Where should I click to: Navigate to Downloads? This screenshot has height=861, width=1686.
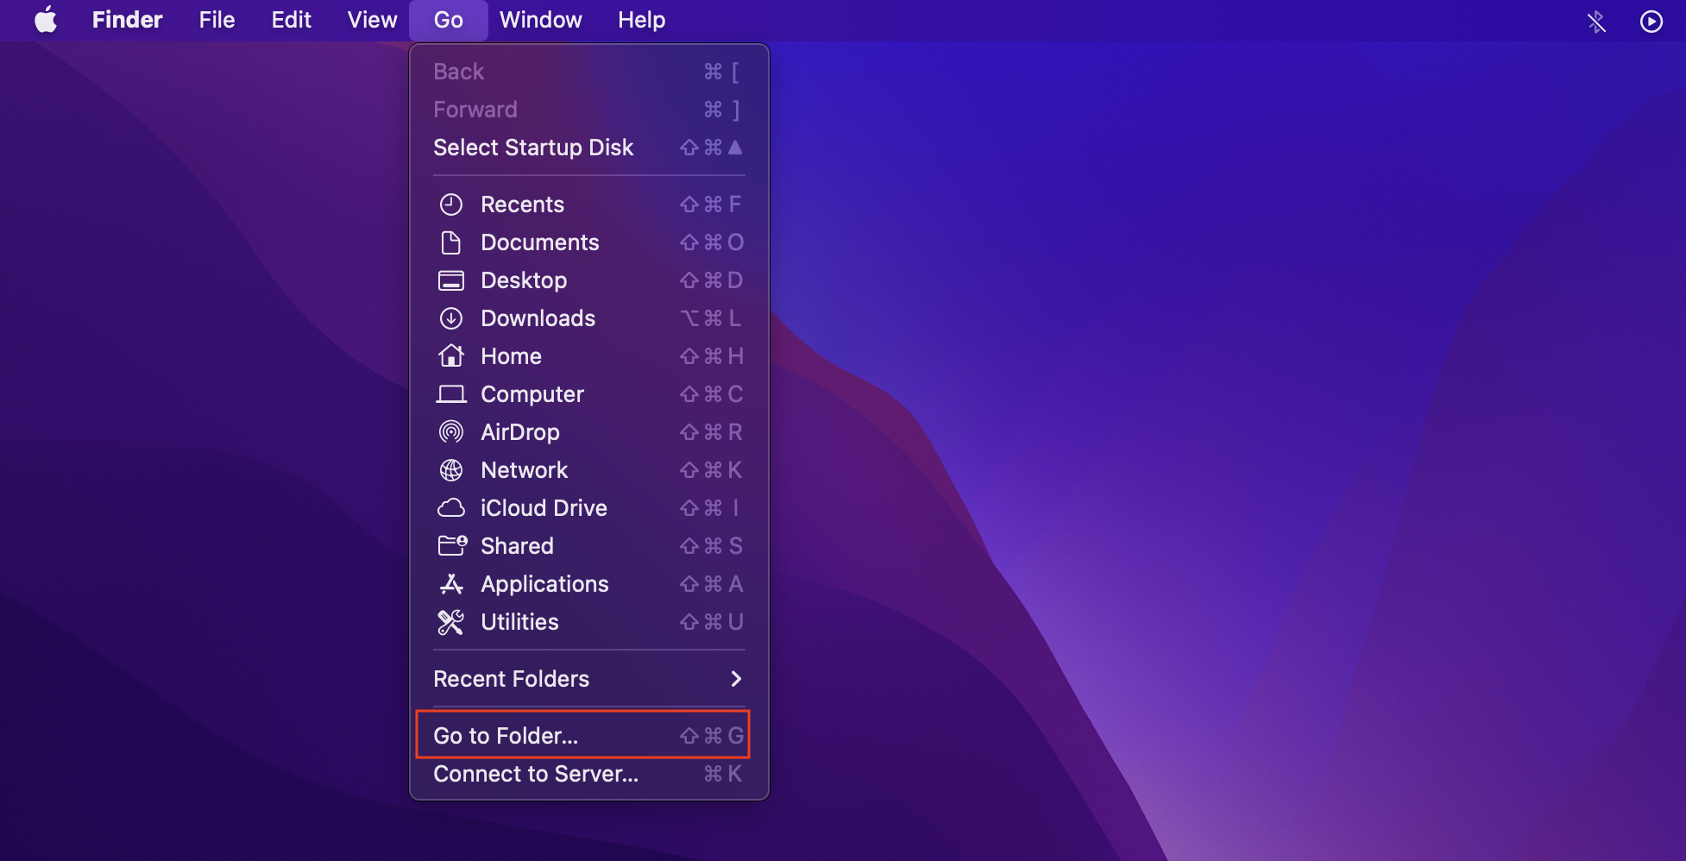click(x=589, y=318)
